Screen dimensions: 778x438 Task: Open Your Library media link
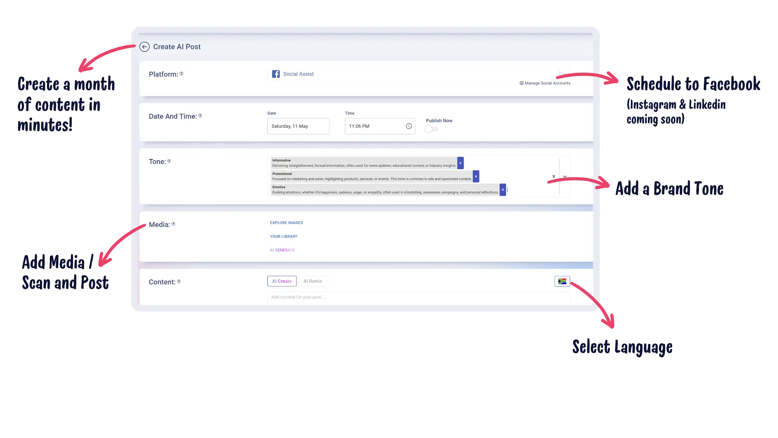(284, 236)
